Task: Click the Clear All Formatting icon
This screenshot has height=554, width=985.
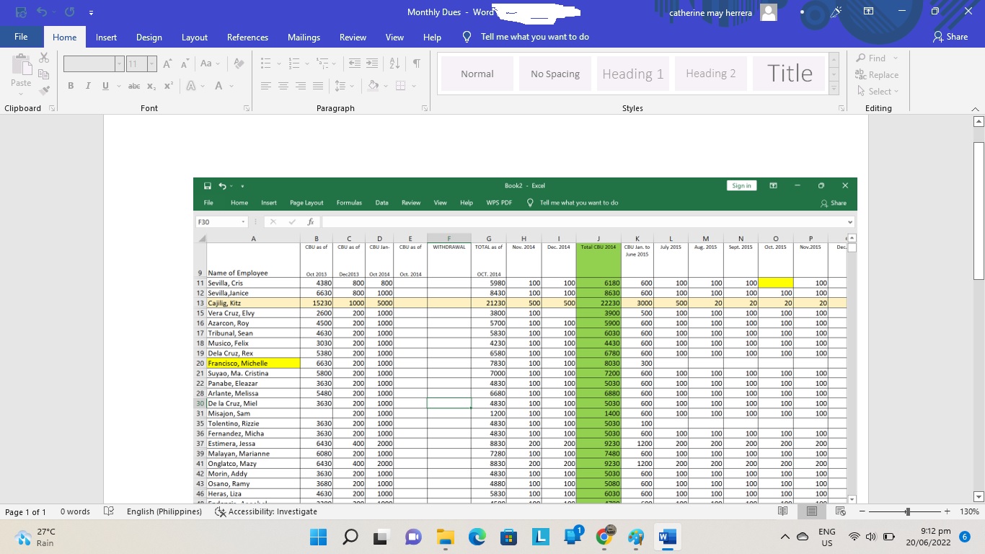Action: click(x=239, y=64)
